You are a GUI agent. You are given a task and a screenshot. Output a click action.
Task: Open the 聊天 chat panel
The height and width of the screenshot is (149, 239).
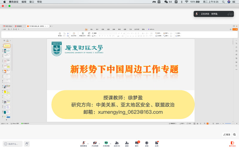point(137,143)
